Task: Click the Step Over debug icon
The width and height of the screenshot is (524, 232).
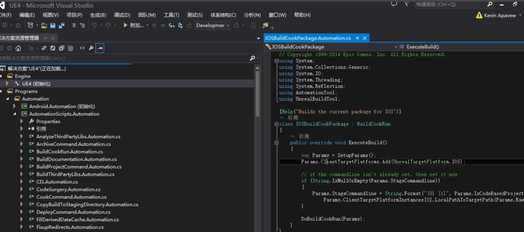Action: [x=180, y=25]
